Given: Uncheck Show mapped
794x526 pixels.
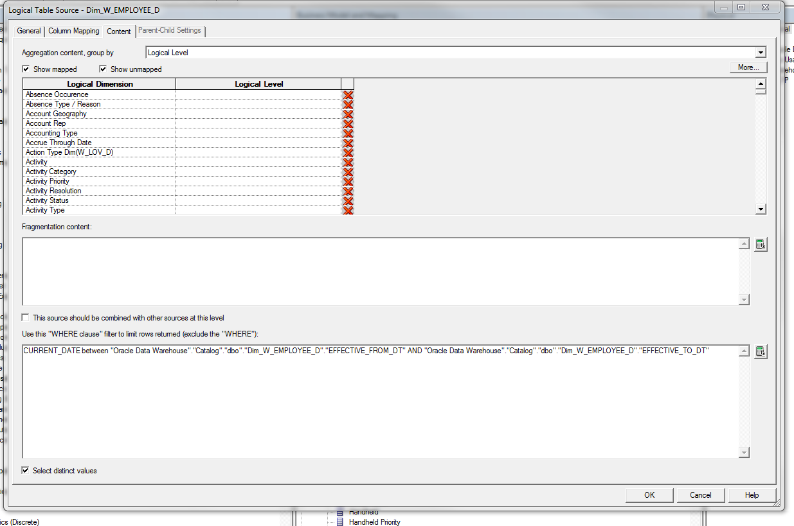Looking at the screenshot, I should pos(26,69).
